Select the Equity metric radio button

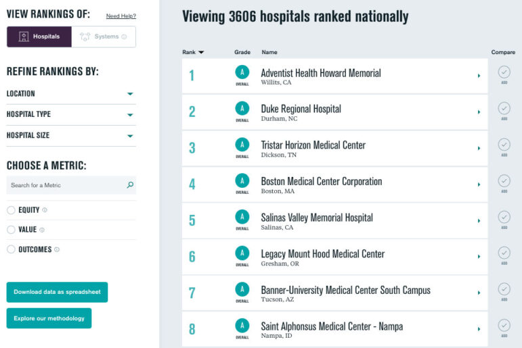pos(11,210)
